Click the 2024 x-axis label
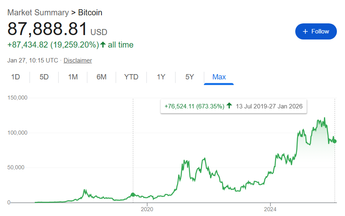This screenshot has height=216, width=345. [x=270, y=209]
